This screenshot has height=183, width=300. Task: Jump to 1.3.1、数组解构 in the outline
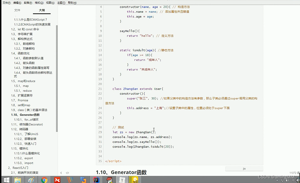(24, 44)
